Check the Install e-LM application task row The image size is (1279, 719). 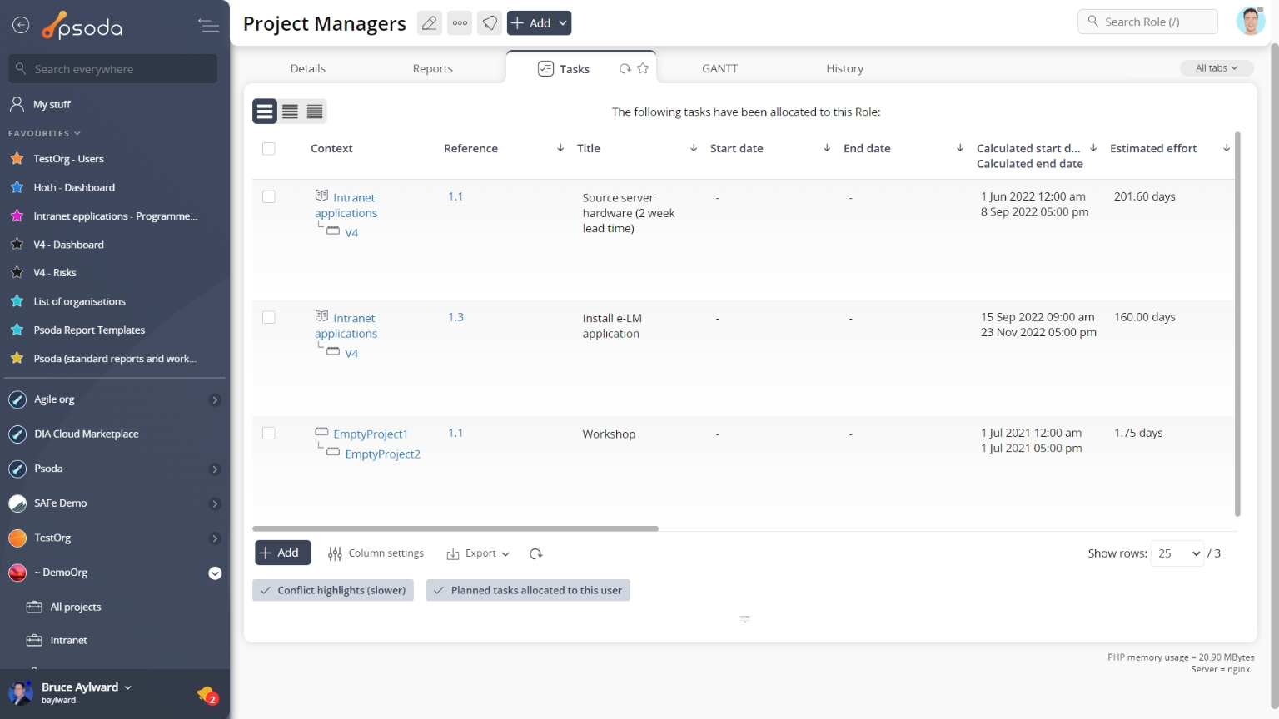(x=268, y=317)
